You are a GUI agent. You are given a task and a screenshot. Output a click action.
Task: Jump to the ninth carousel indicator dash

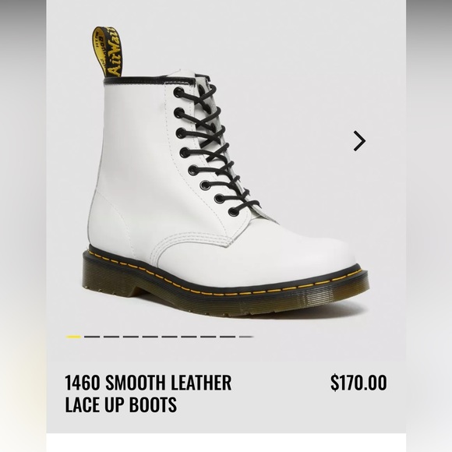tap(228, 337)
